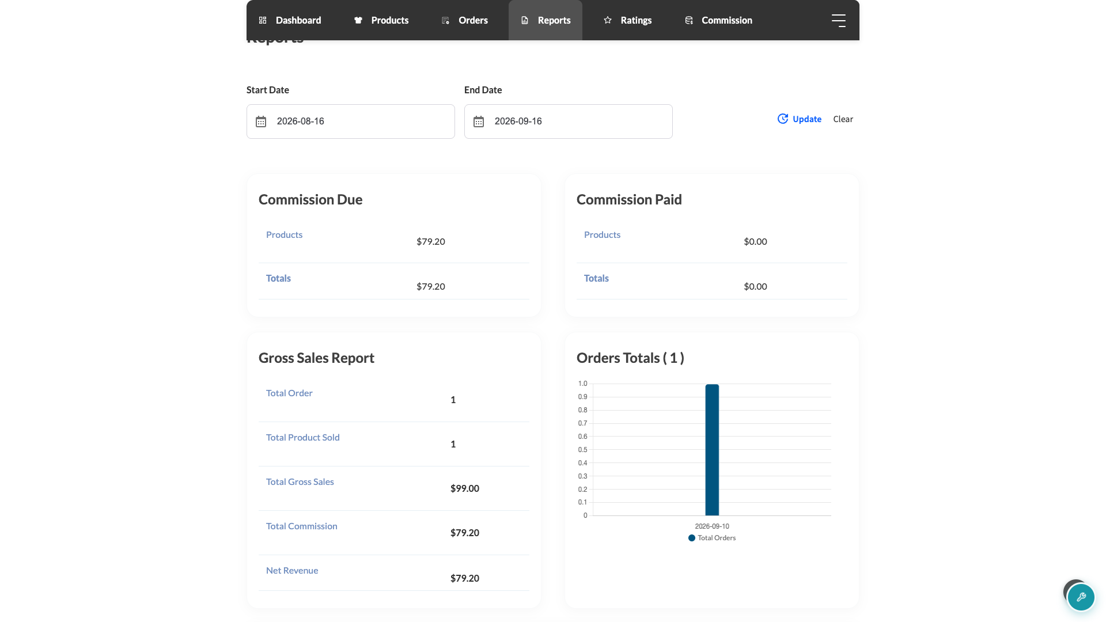Viewport: 1106px width, 622px height.
Task: Click the Reports document icon
Action: click(525, 20)
